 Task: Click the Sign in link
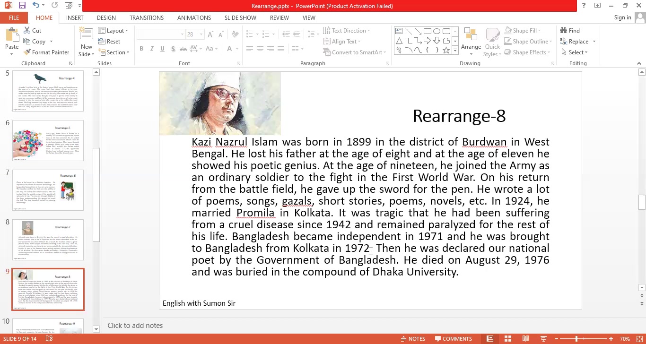[622, 17]
